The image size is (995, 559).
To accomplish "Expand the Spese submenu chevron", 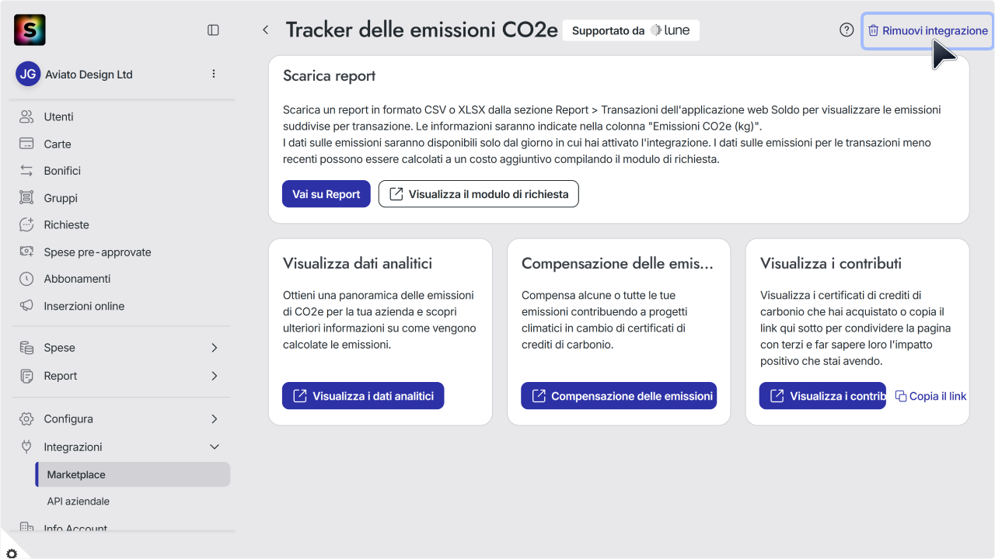I will pos(215,348).
